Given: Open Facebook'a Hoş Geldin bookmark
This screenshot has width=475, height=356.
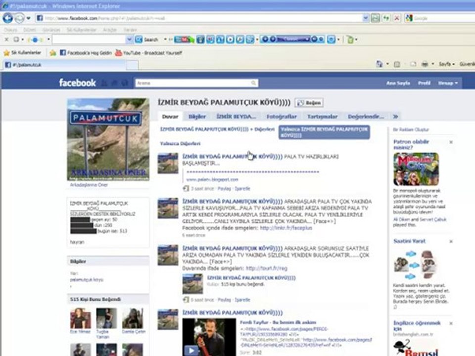Looking at the screenshot, I should (86, 53).
